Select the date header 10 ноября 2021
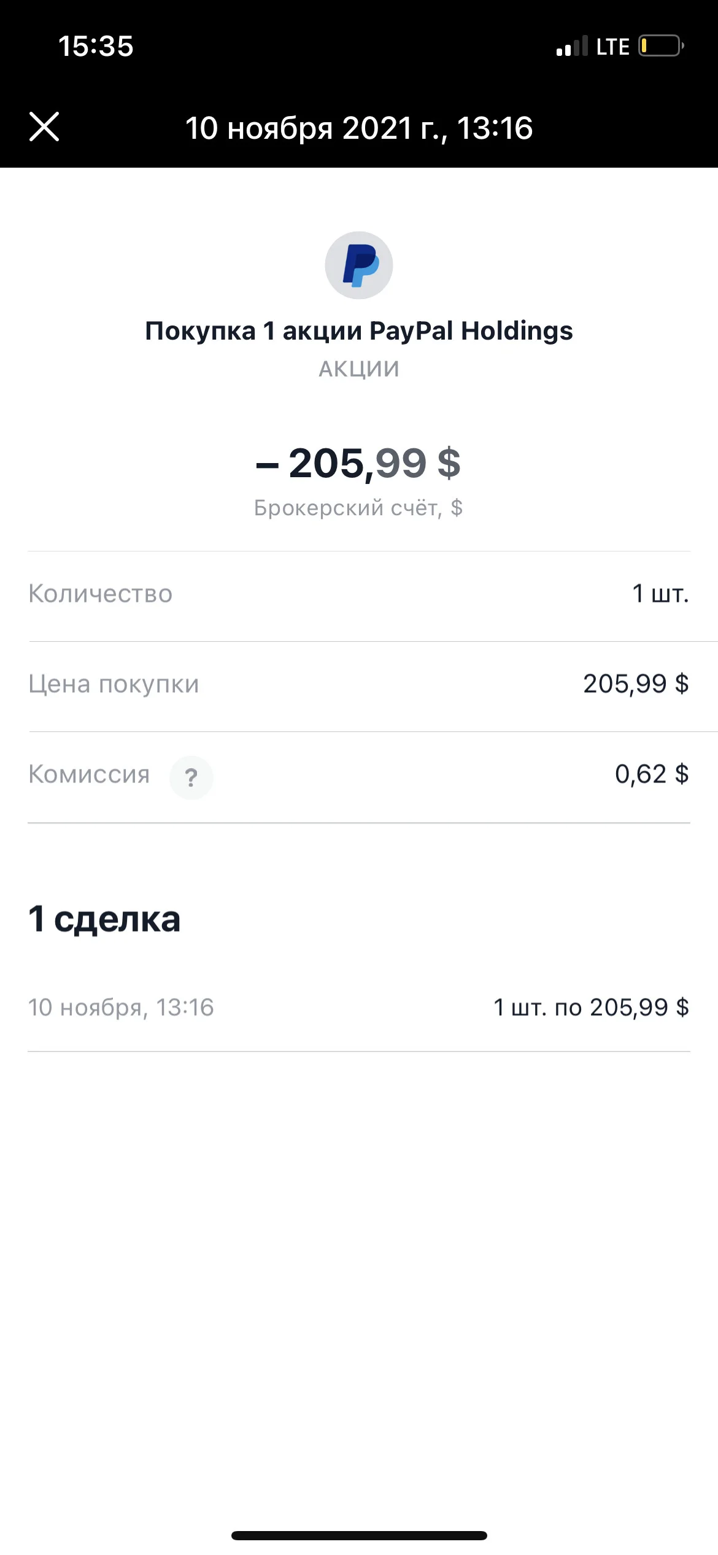The image size is (718, 1555). 359,128
